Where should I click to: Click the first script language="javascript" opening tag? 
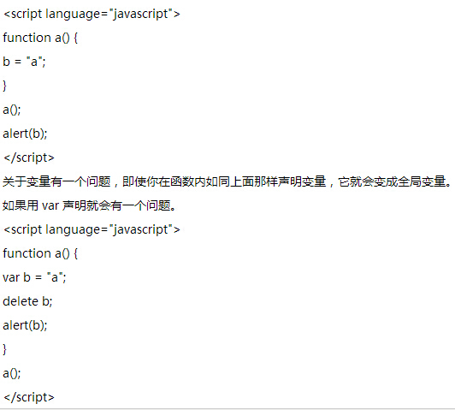pyautogui.click(x=92, y=14)
